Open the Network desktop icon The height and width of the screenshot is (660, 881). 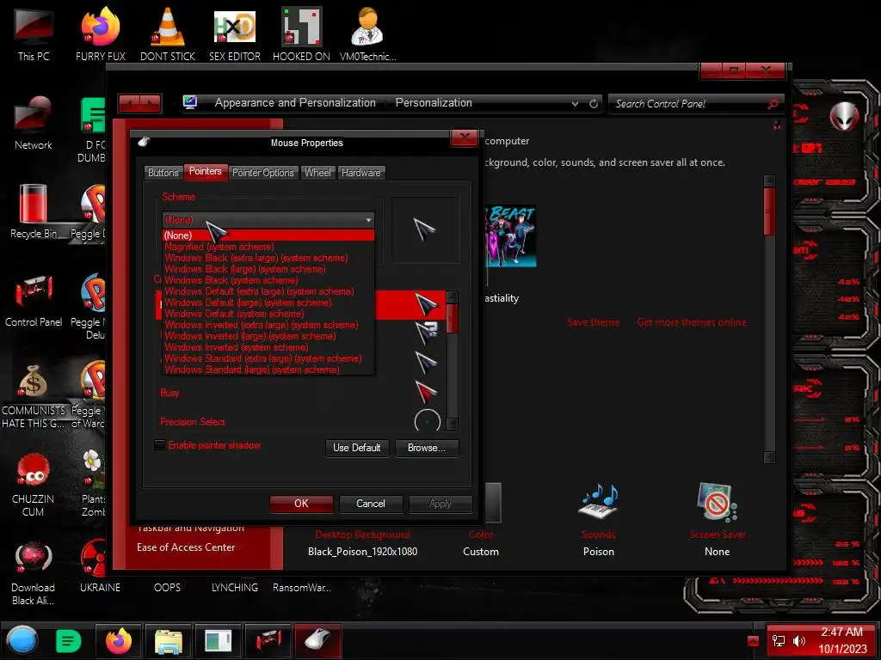point(34,124)
